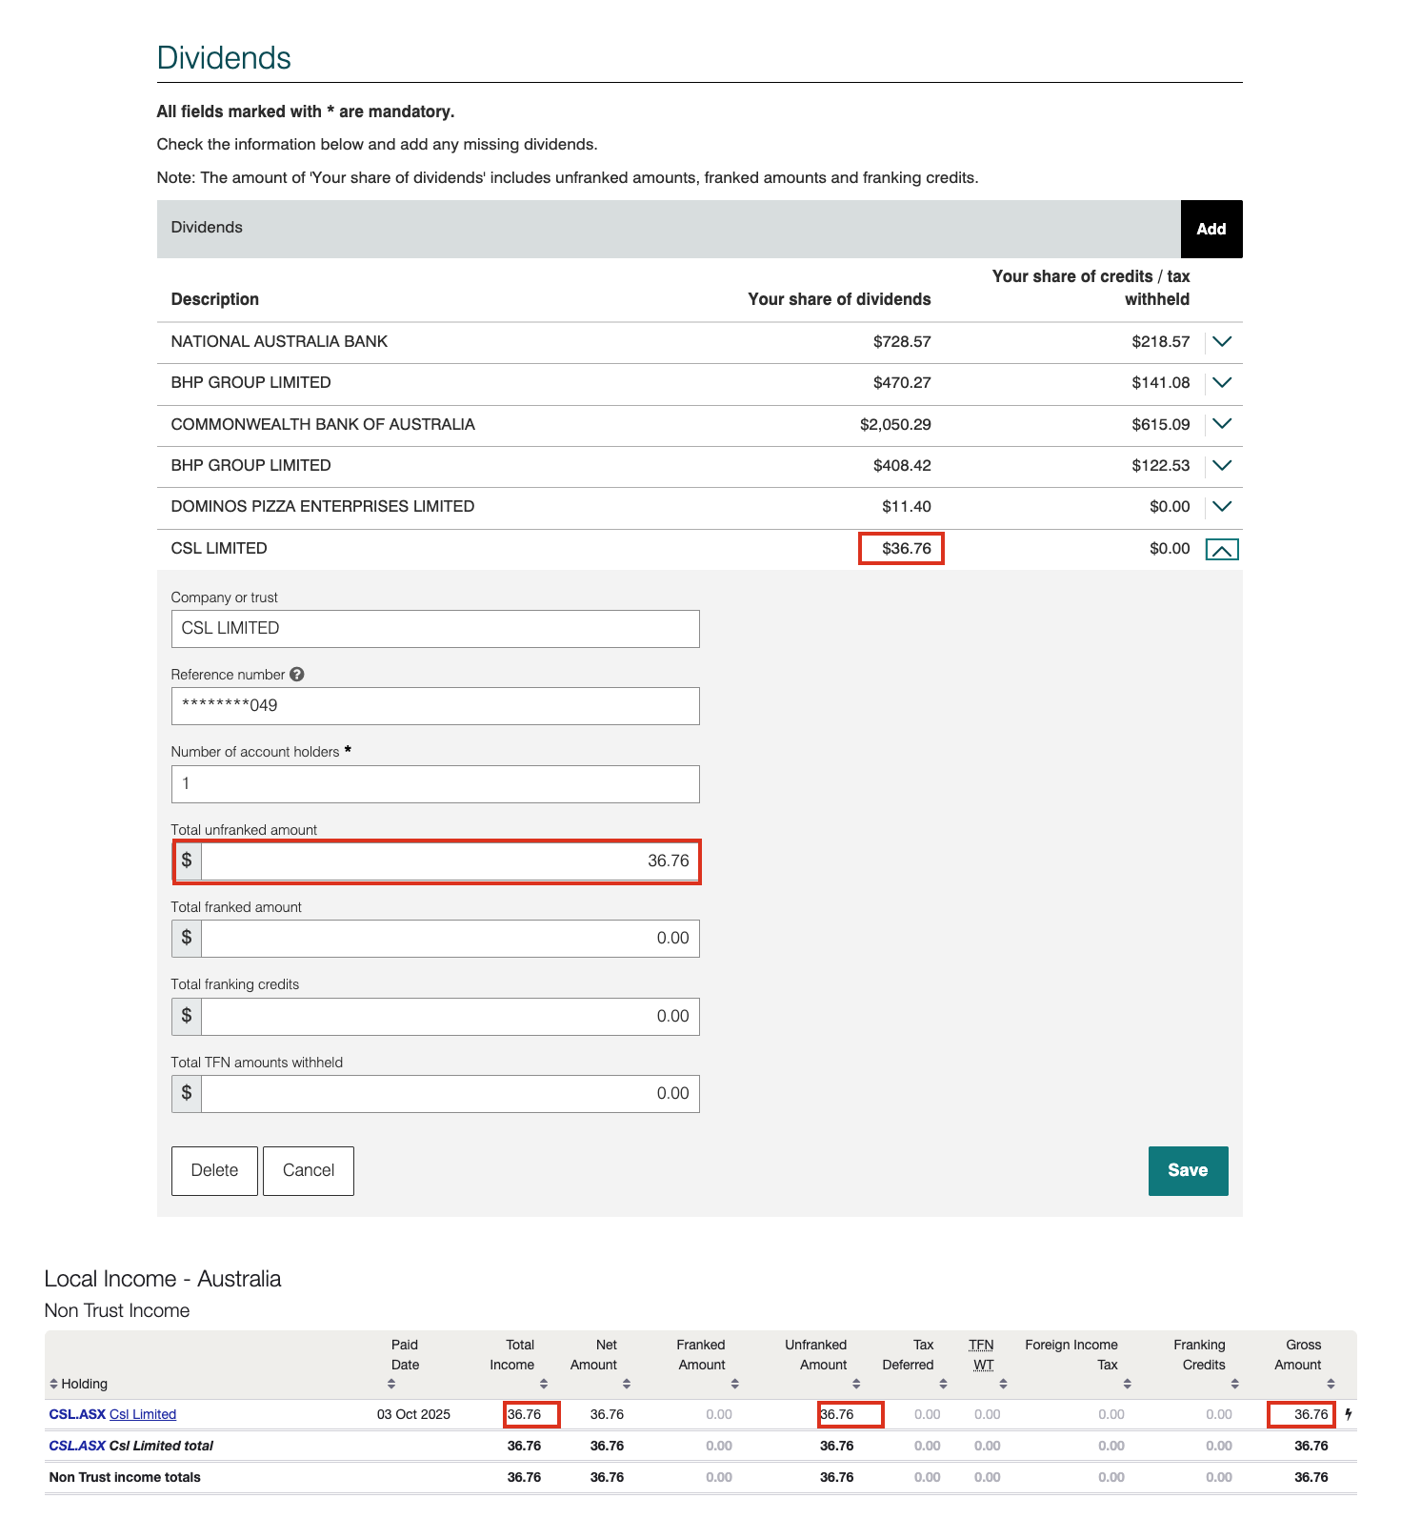Expand the Commonwealth Bank of Australia row

(x=1222, y=424)
